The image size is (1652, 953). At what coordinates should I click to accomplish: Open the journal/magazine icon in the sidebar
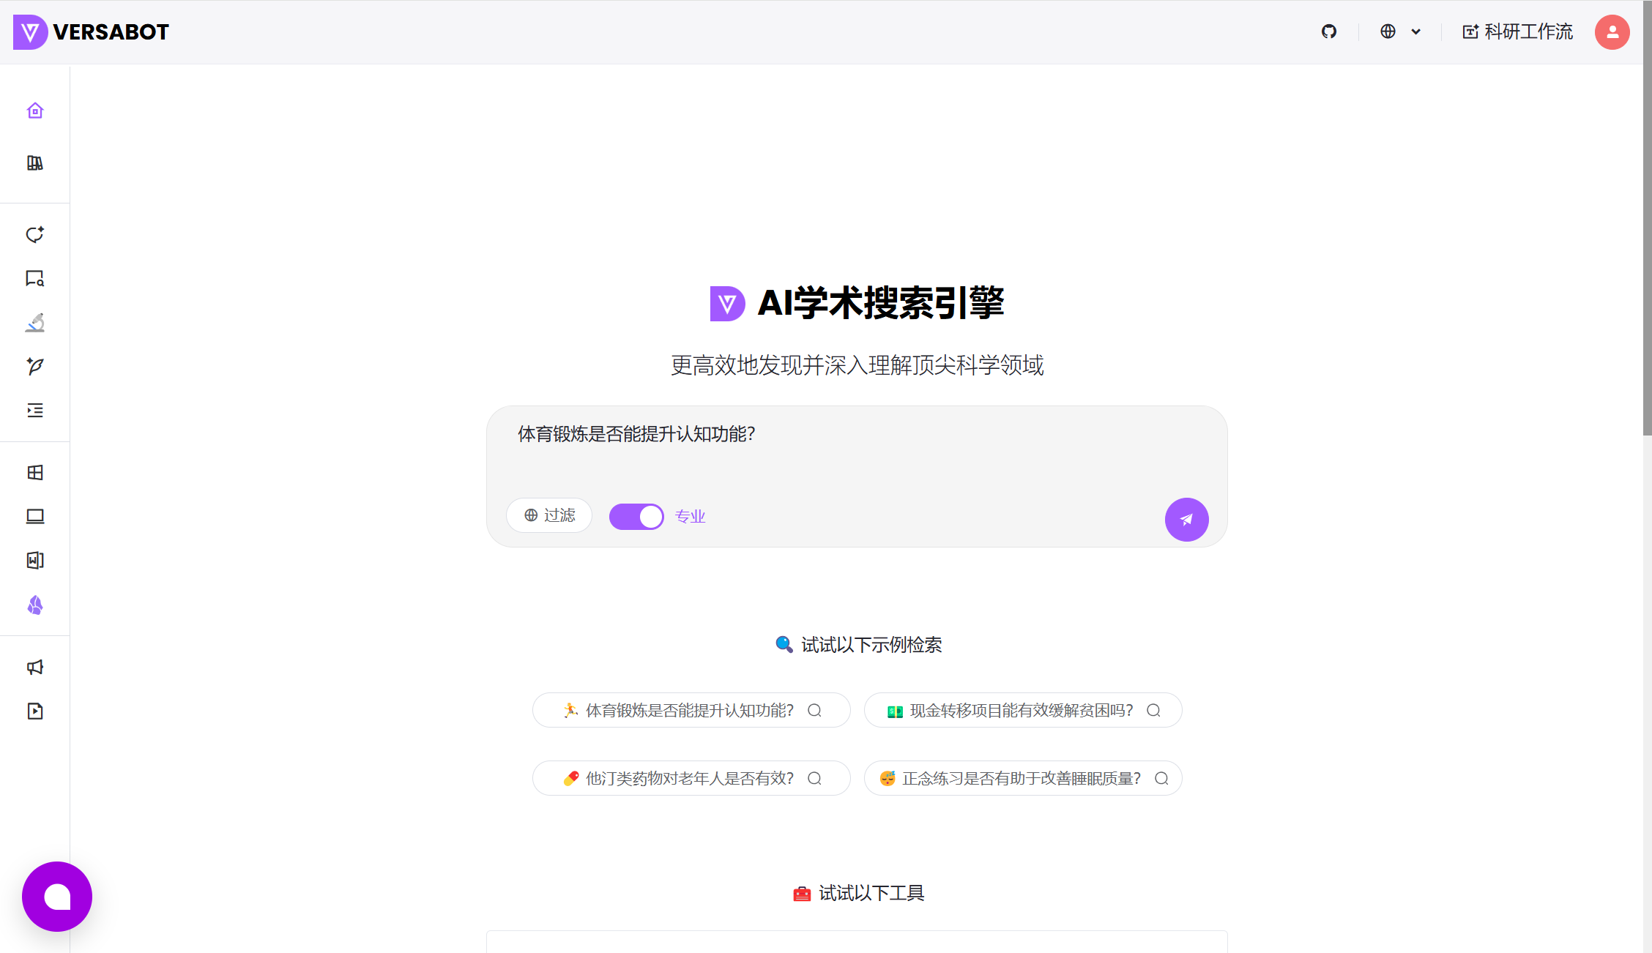click(x=34, y=560)
